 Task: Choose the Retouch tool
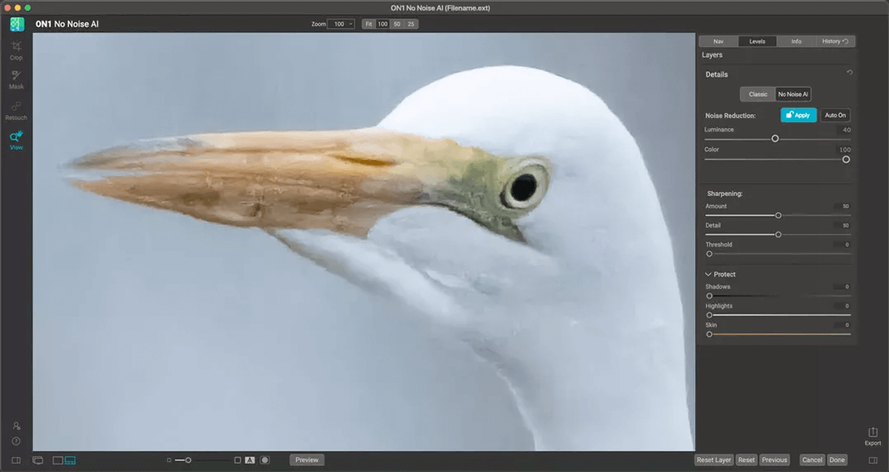[16, 107]
